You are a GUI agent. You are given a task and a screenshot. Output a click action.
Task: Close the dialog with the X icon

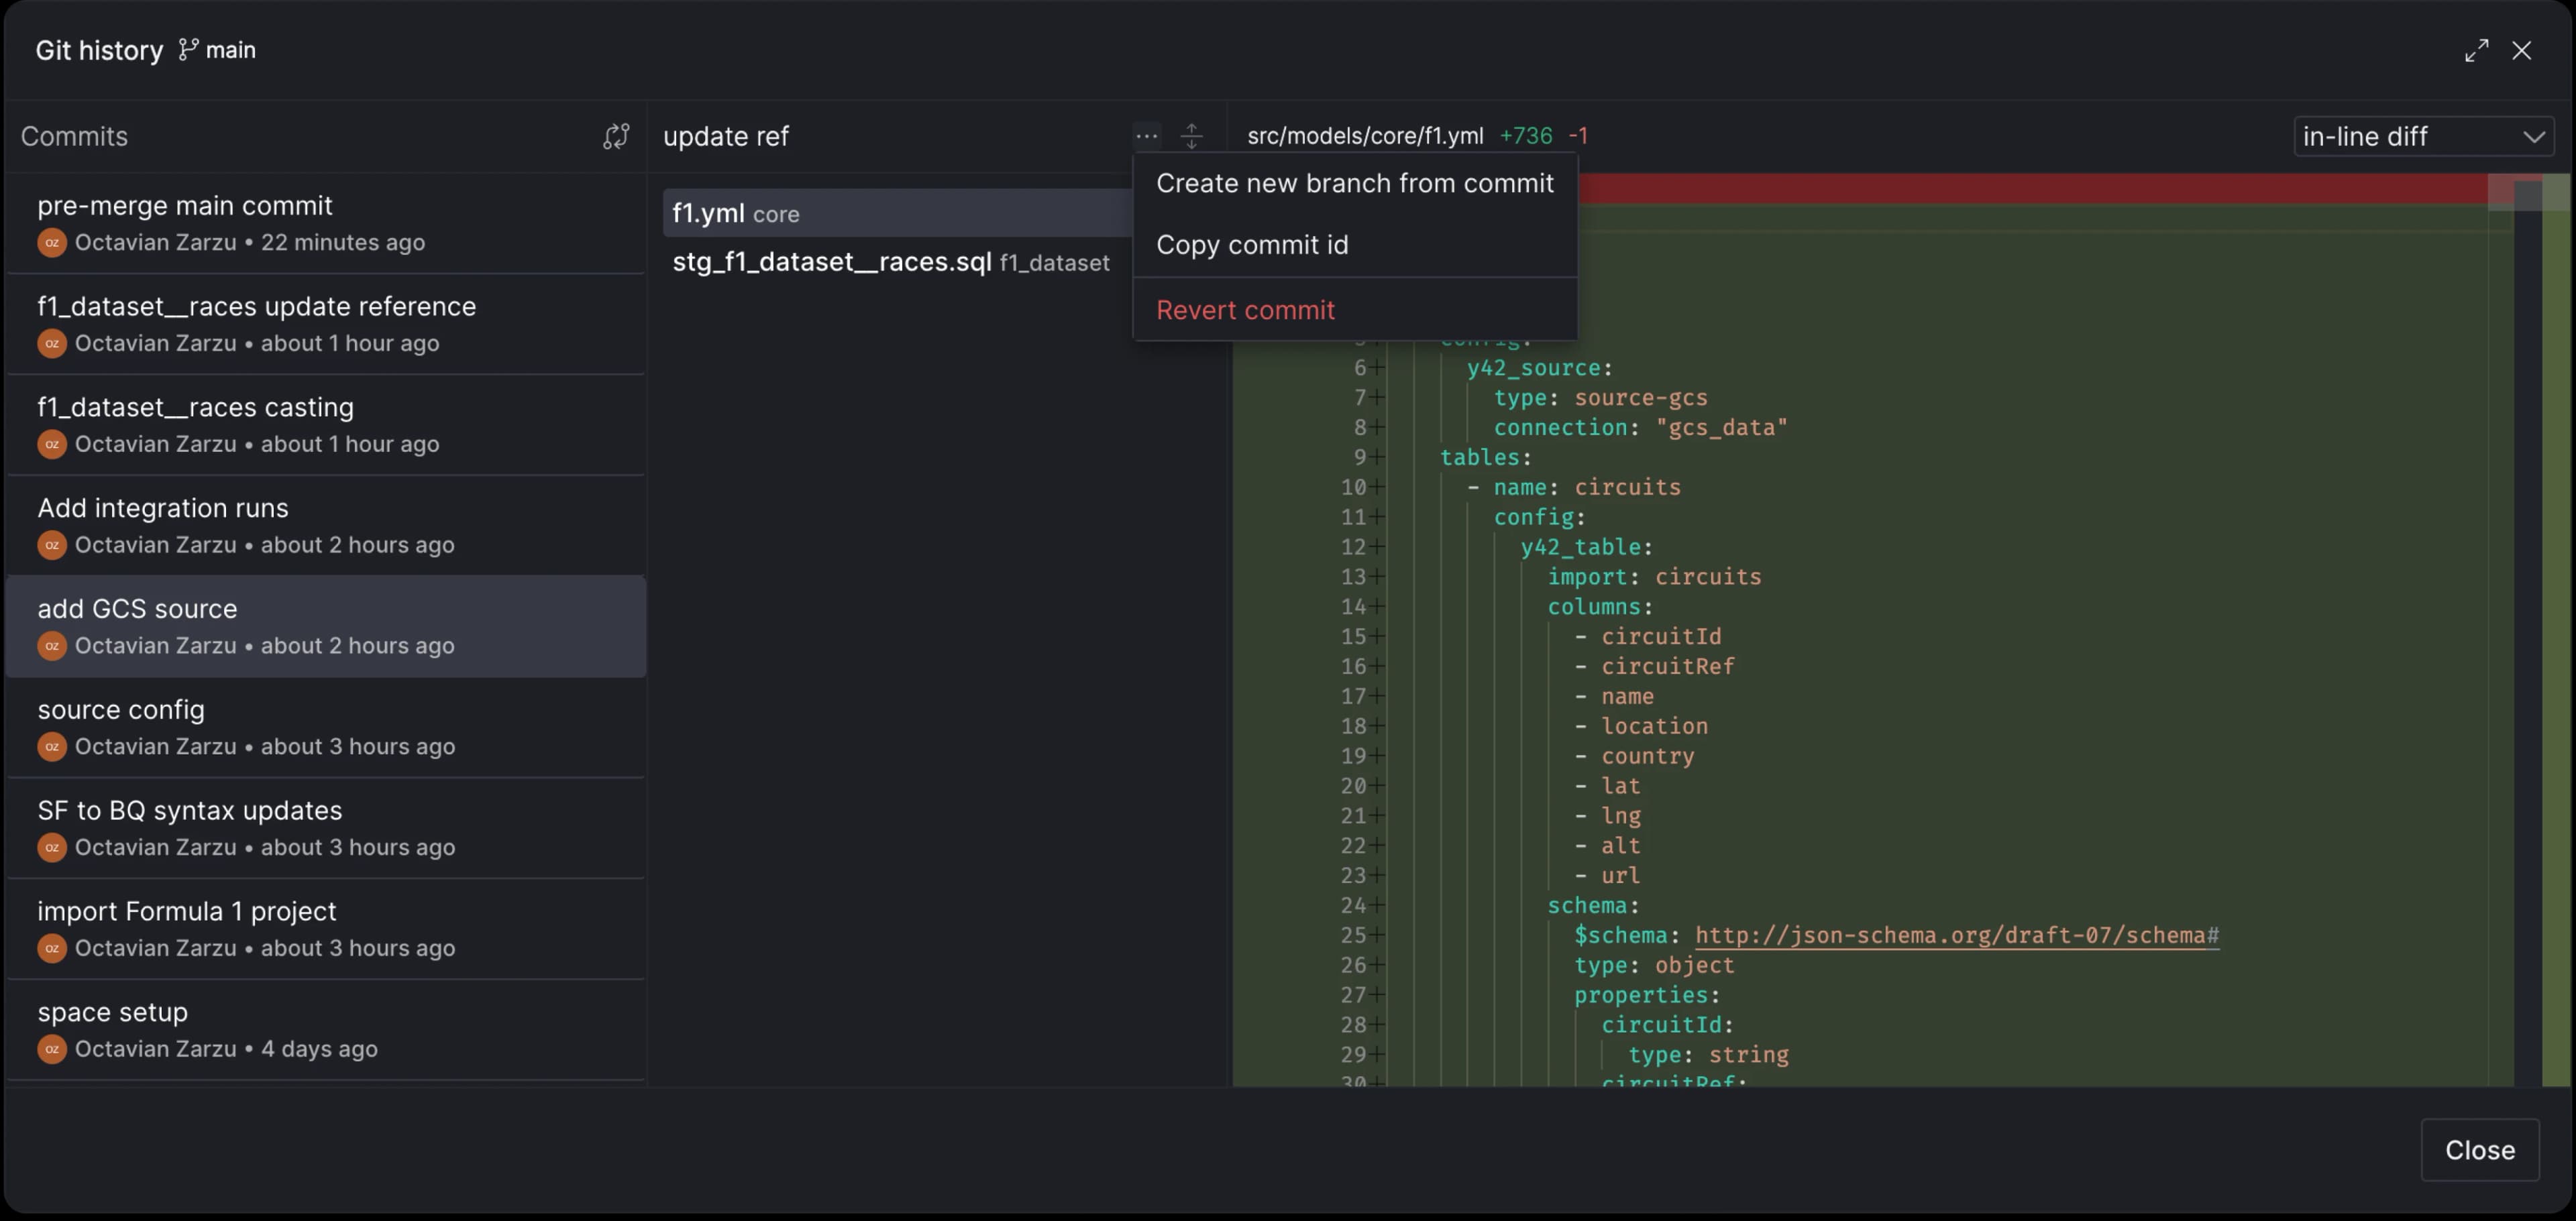click(x=2521, y=51)
